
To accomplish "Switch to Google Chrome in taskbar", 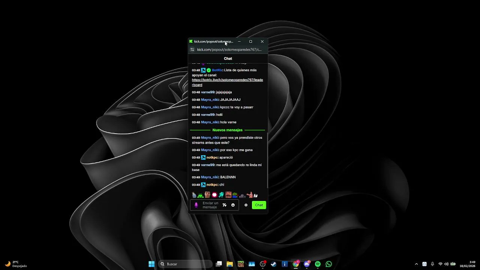I will pyautogui.click(x=296, y=264).
